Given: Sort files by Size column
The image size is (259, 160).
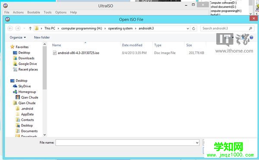Looking at the screenshot, I should pos(189,45).
